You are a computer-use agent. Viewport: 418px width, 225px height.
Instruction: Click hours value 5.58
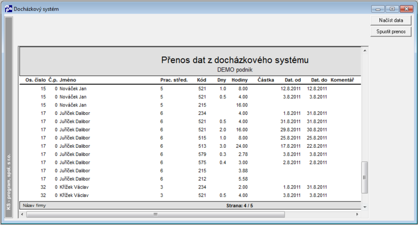pyautogui.click(x=243, y=179)
